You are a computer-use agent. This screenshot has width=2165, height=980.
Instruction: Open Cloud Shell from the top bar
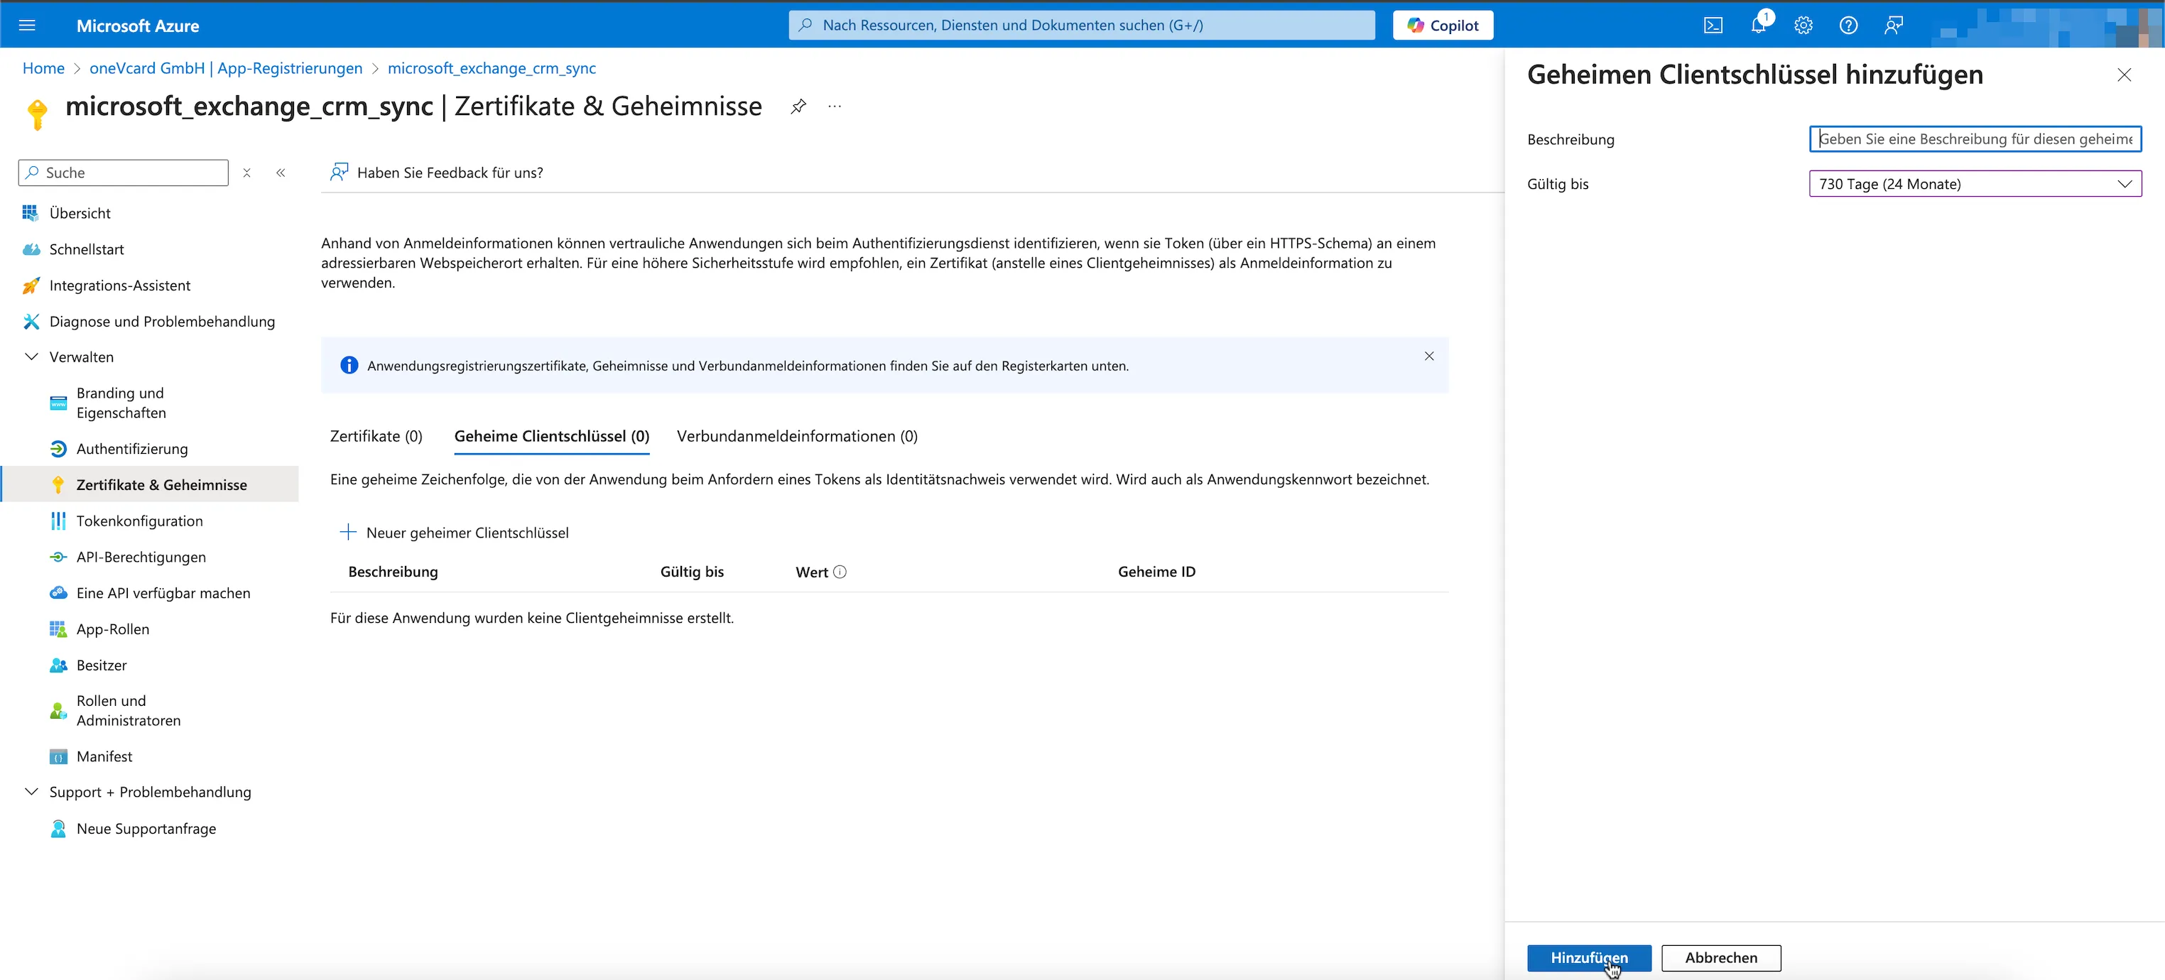point(1713,26)
